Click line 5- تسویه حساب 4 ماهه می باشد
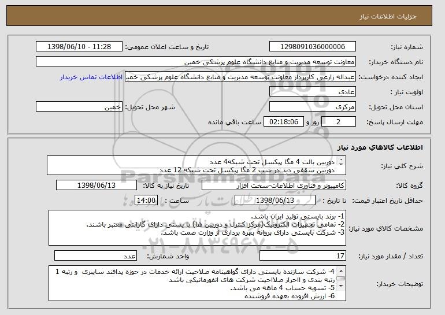445x315 pixels. [x=283, y=288]
